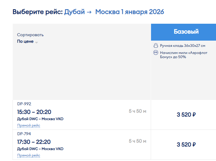216x161 pixels.
Task: Select the 3 520 ₽ price for DP-992
Action: [186, 115]
